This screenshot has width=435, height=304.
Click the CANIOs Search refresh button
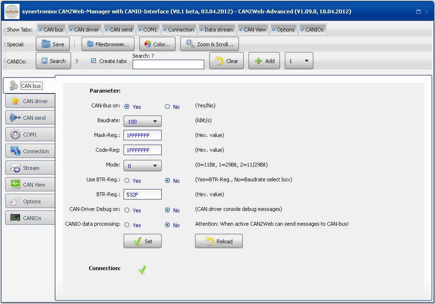[53, 61]
